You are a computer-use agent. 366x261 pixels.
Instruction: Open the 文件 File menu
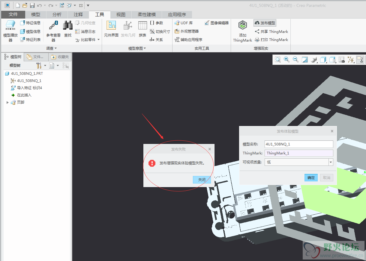(13, 14)
